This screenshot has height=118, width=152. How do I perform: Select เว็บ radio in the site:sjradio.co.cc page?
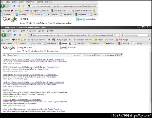tap(23, 51)
